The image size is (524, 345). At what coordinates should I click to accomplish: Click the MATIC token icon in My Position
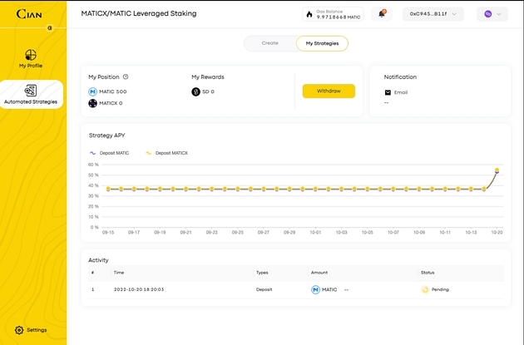tap(93, 91)
